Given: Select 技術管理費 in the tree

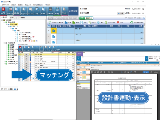Looking at the screenshot, I should (14, 55).
